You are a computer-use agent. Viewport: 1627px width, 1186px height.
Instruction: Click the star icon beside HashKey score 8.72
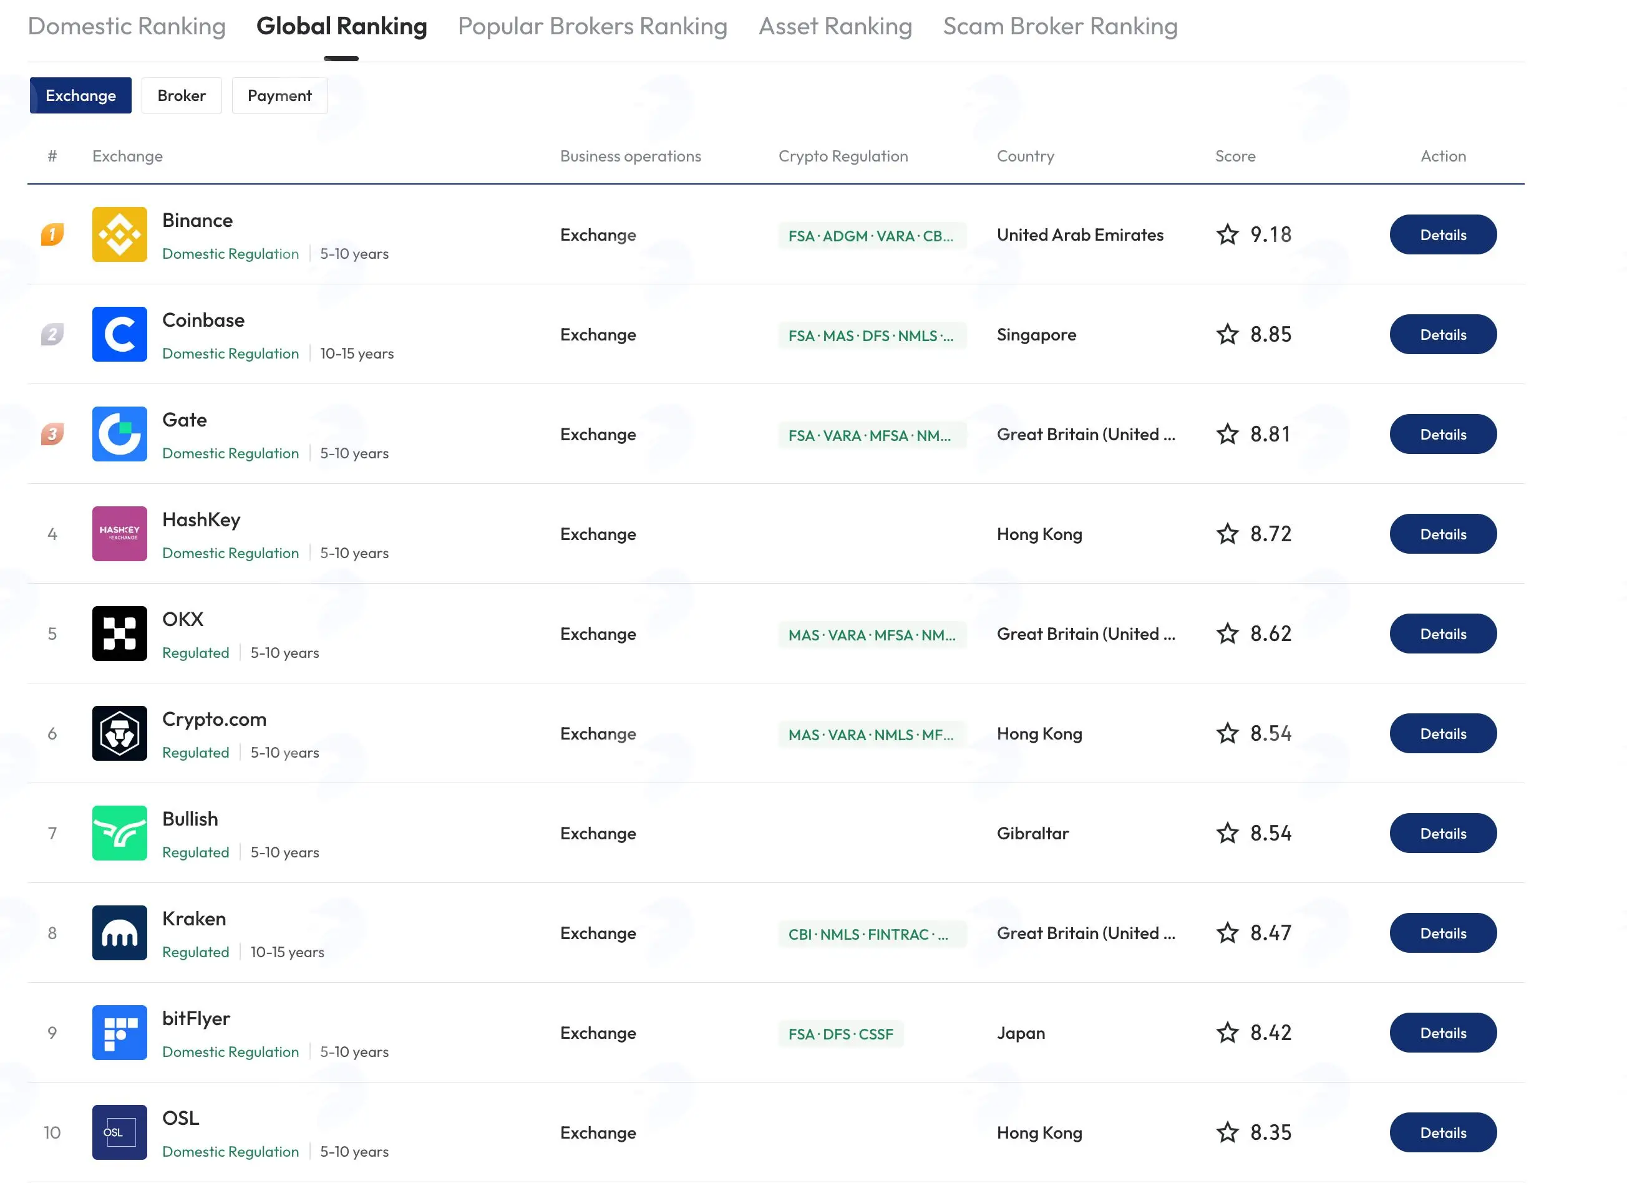[x=1228, y=534]
